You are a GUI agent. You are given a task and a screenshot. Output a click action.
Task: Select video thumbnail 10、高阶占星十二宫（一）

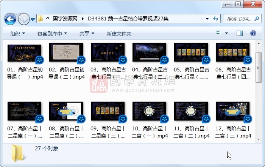click(150, 111)
